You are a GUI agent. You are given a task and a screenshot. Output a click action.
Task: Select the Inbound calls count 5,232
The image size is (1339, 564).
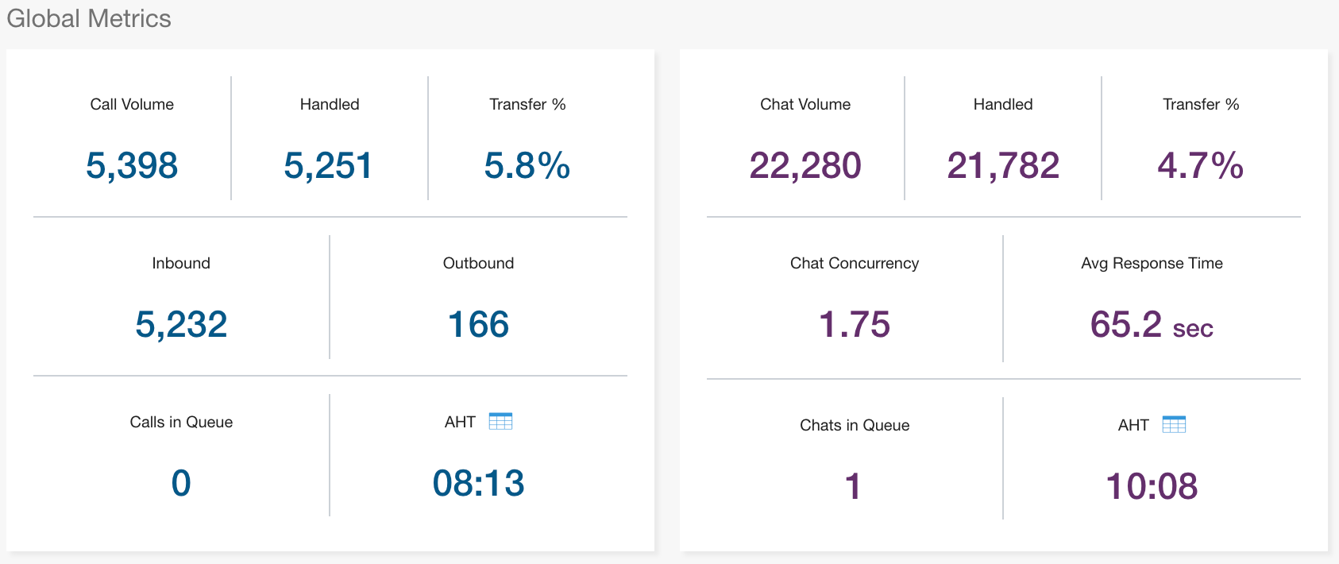181,324
